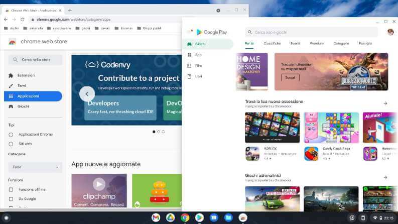Enable Da Google checkbox
398x224 pixels.
11,199
